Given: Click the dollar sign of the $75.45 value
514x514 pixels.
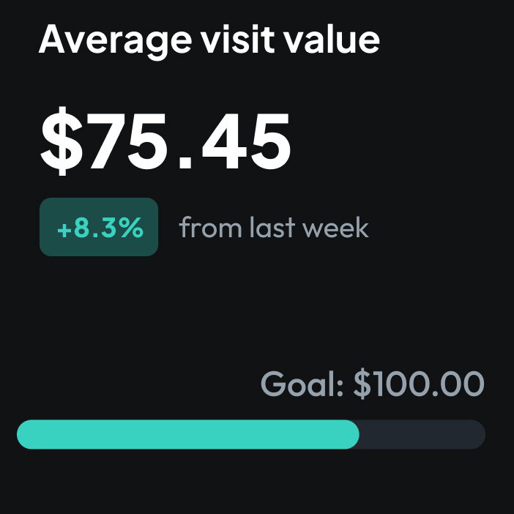Looking at the screenshot, I should click(62, 141).
